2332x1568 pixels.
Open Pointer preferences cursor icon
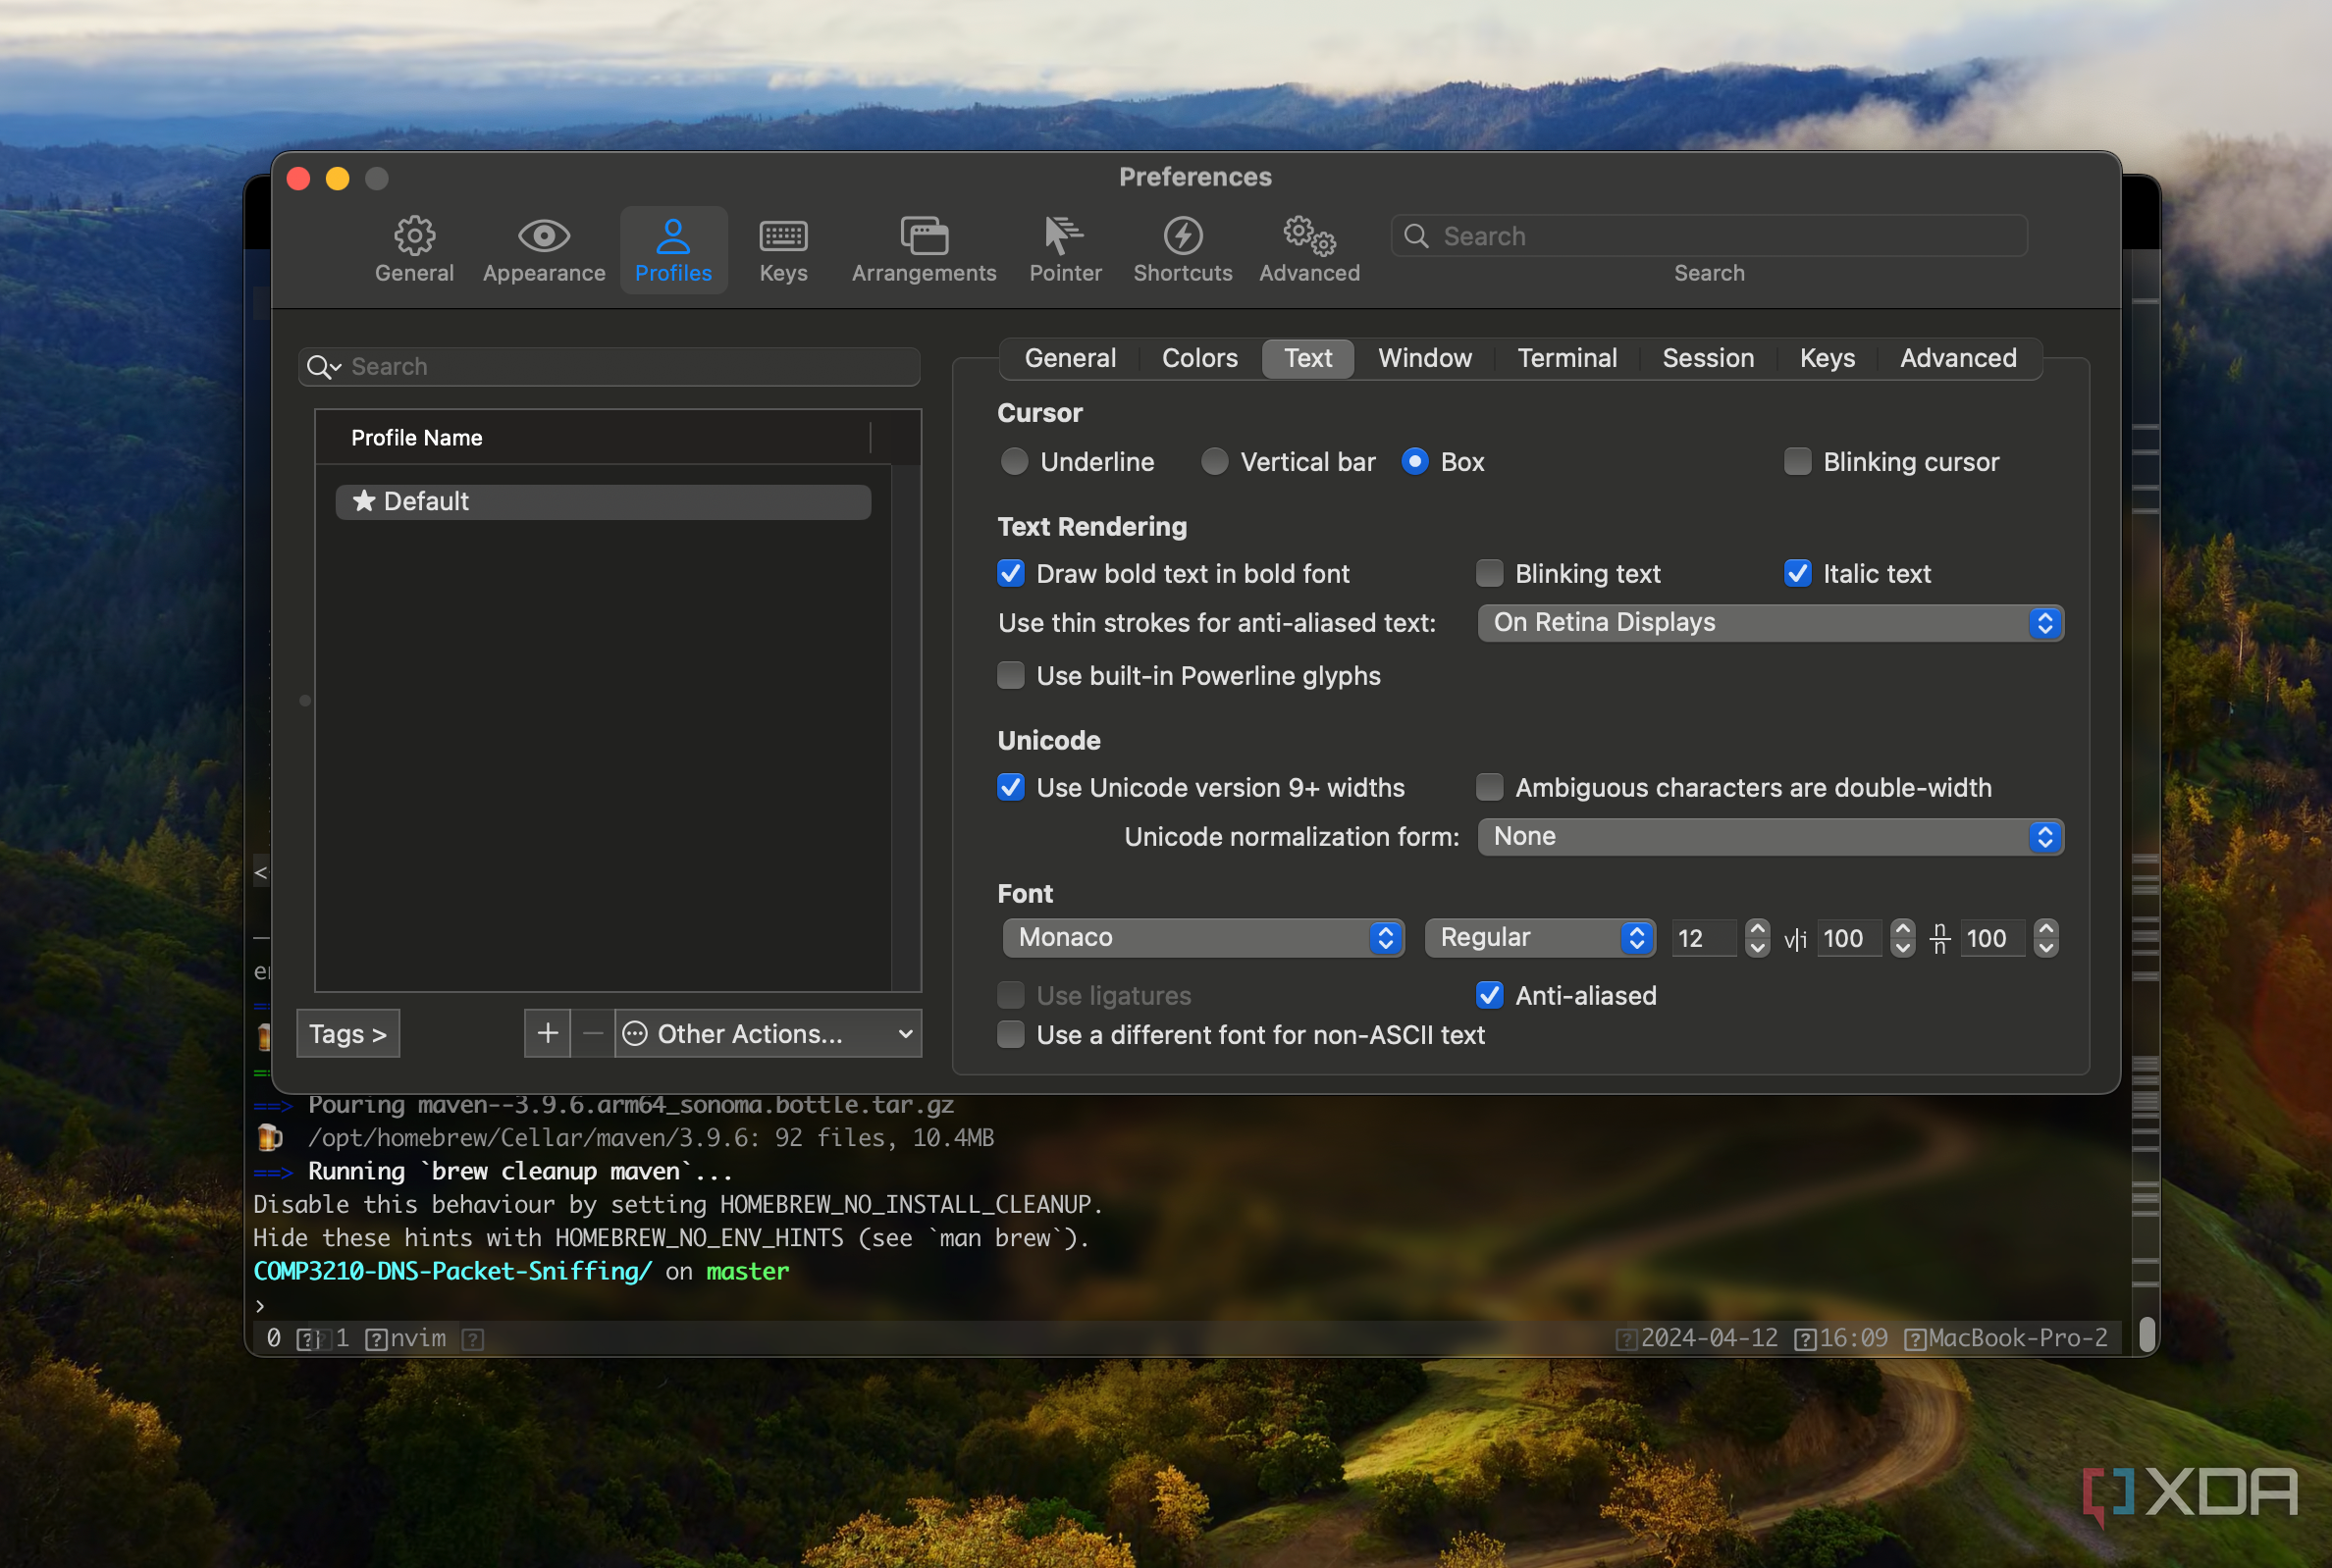[1064, 236]
